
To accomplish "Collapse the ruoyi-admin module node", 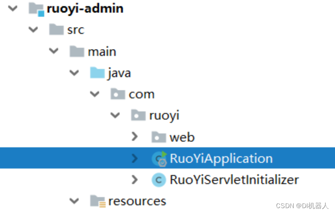I will click(x=13, y=8).
